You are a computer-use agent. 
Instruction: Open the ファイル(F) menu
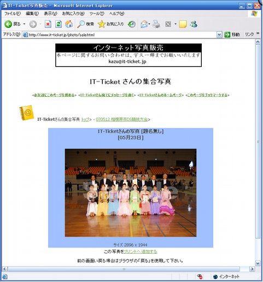click(x=13, y=14)
